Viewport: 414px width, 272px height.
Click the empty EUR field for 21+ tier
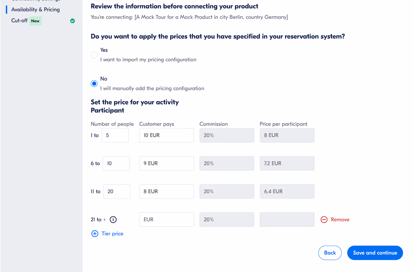point(166,219)
